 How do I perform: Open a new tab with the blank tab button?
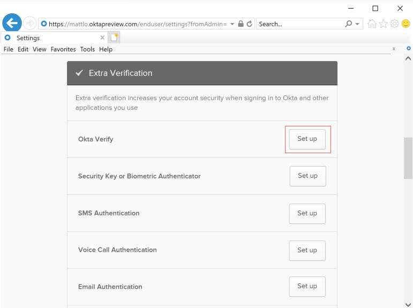tap(114, 37)
